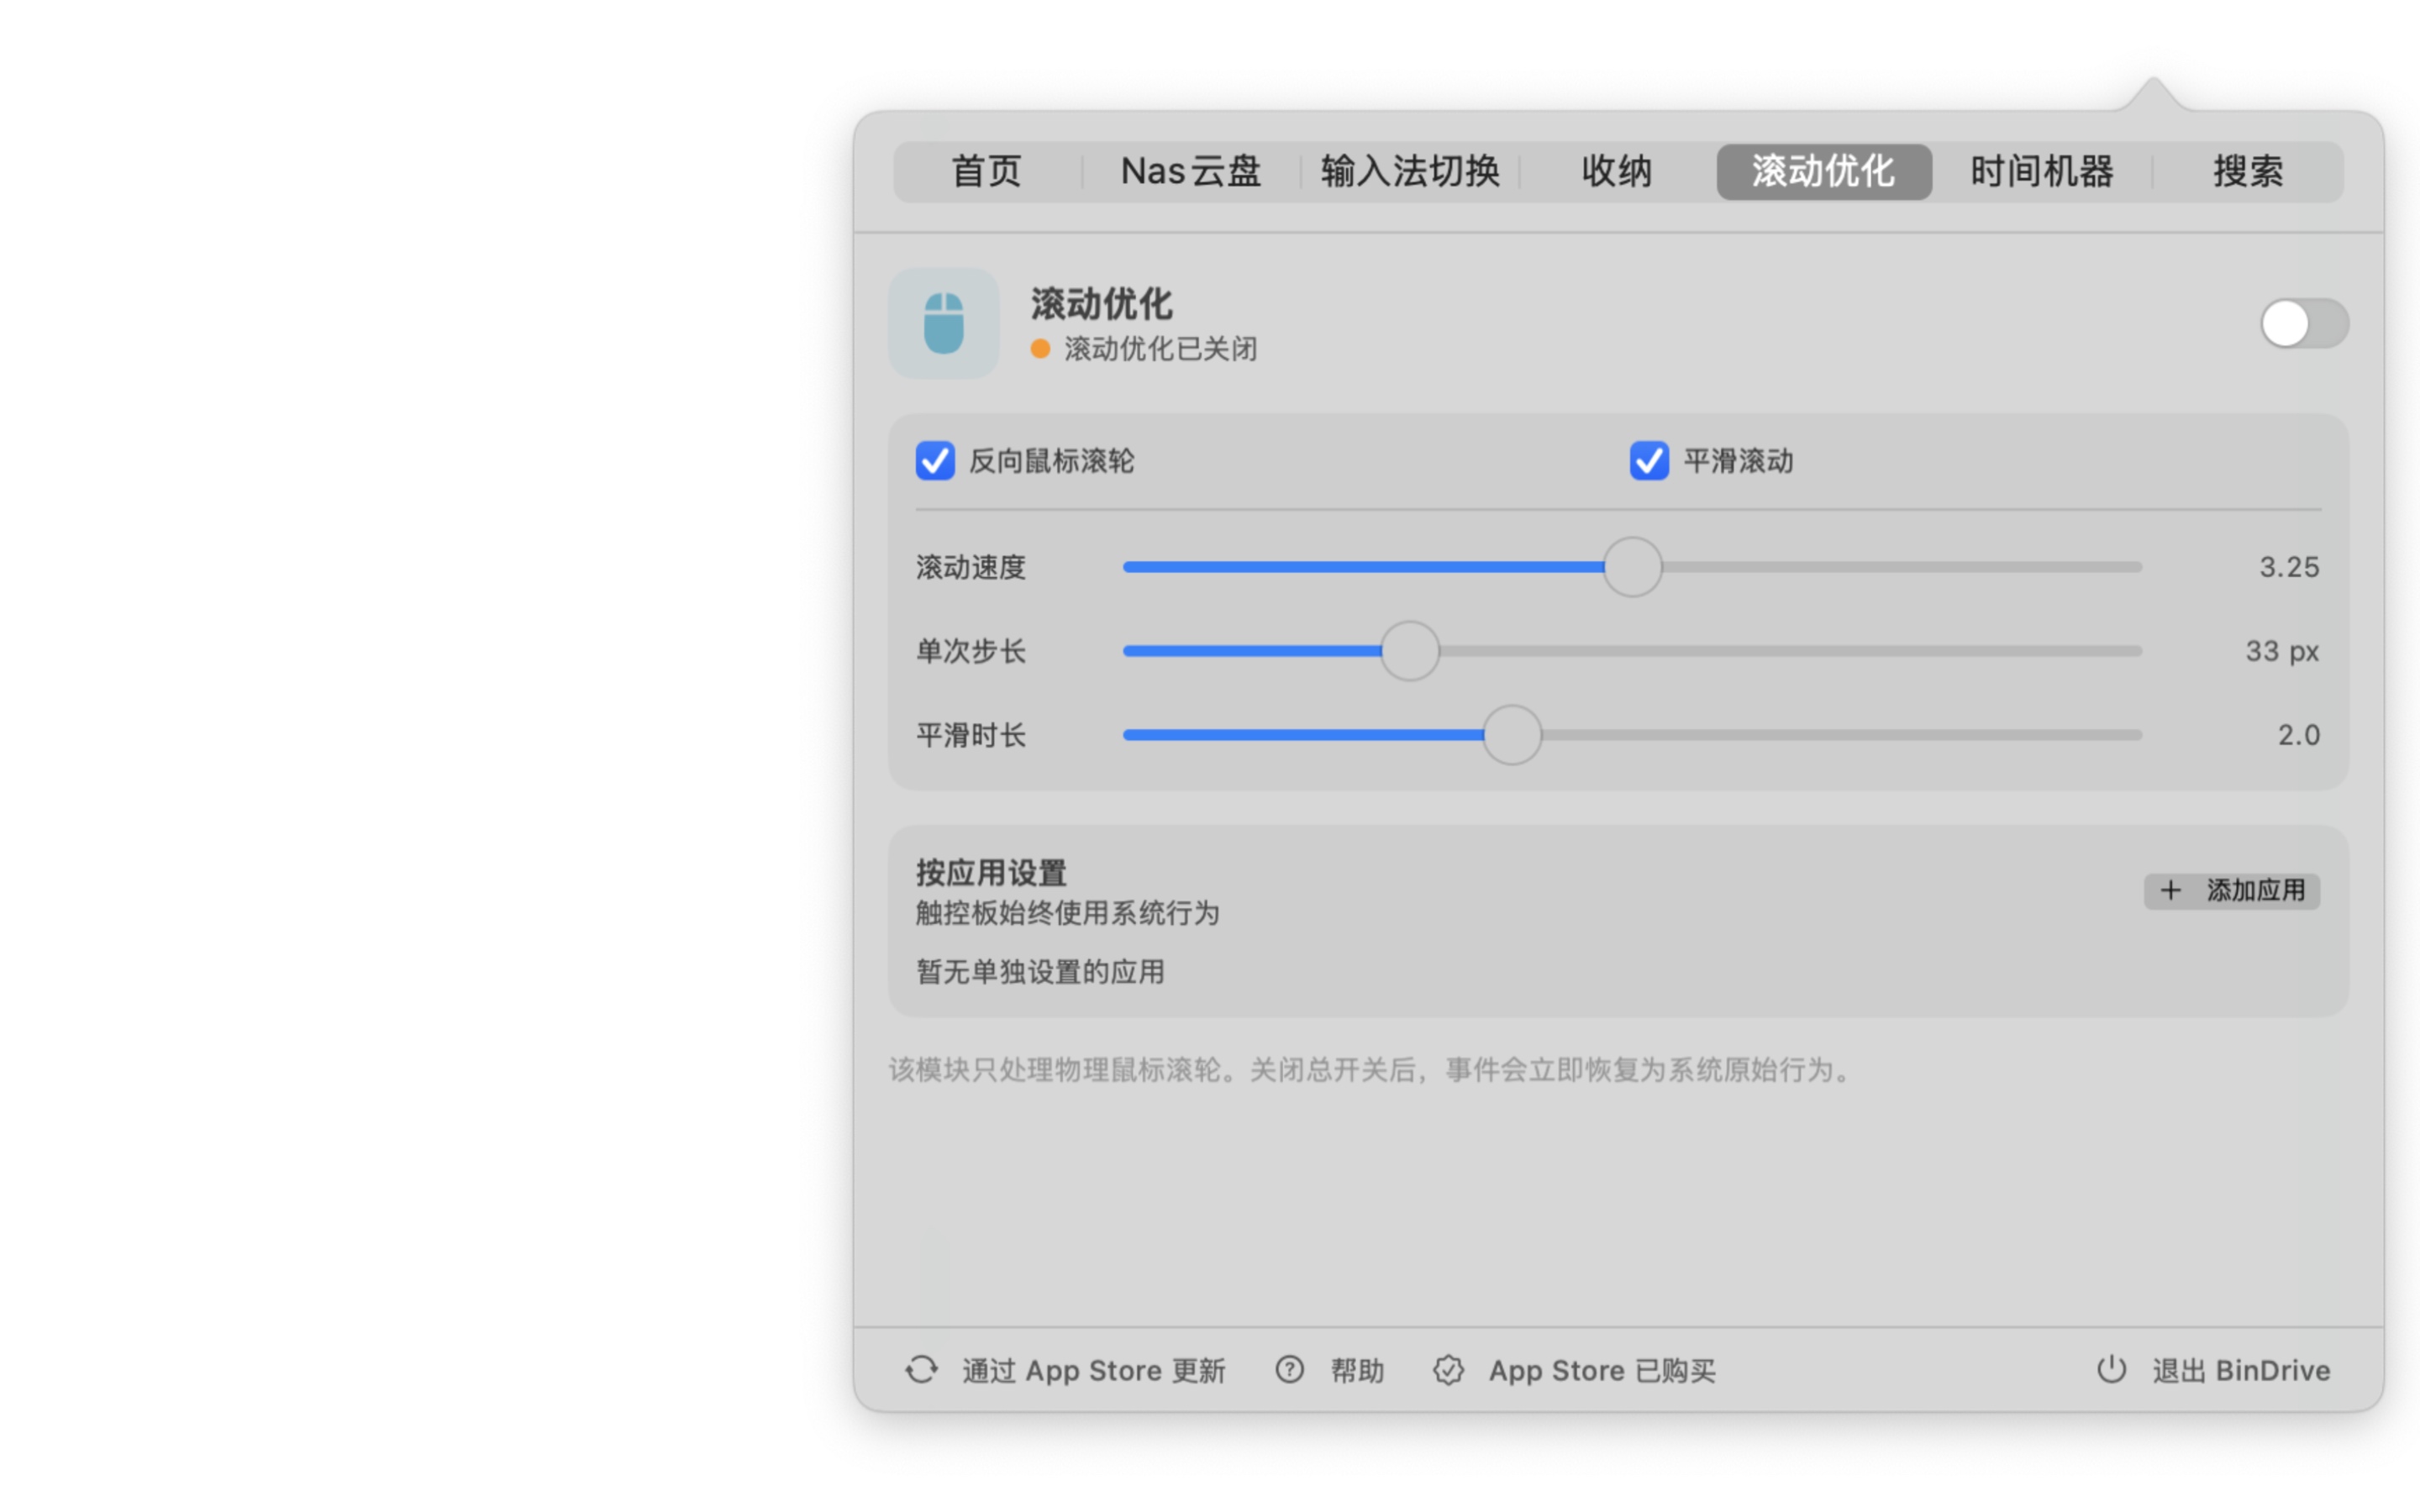Click the 单次步长 label

click(x=971, y=651)
